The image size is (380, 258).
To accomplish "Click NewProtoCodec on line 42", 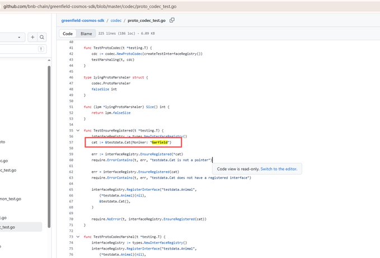I will 129,54.
